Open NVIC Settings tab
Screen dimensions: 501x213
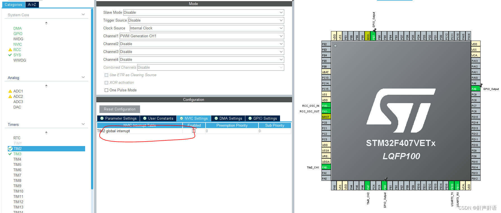coord(194,119)
